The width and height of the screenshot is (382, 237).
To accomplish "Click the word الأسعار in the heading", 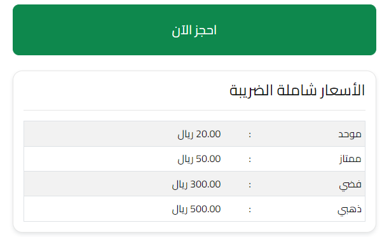I will (x=342, y=90).
